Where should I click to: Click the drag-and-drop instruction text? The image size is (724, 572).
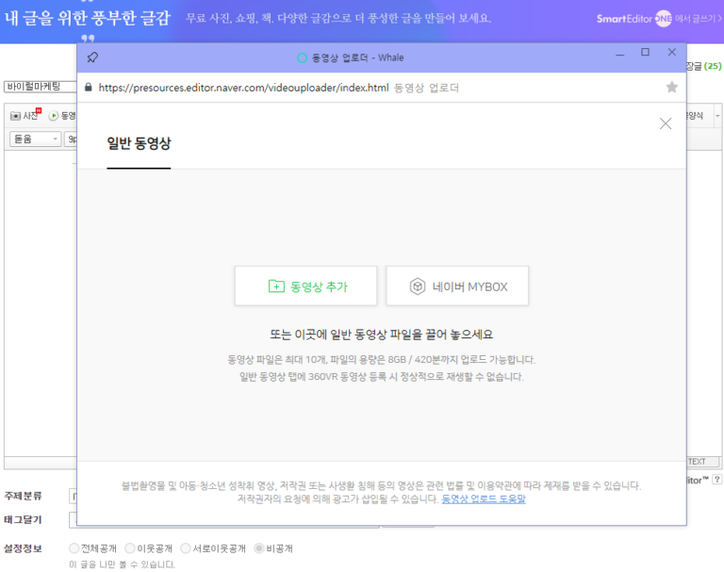click(x=382, y=335)
